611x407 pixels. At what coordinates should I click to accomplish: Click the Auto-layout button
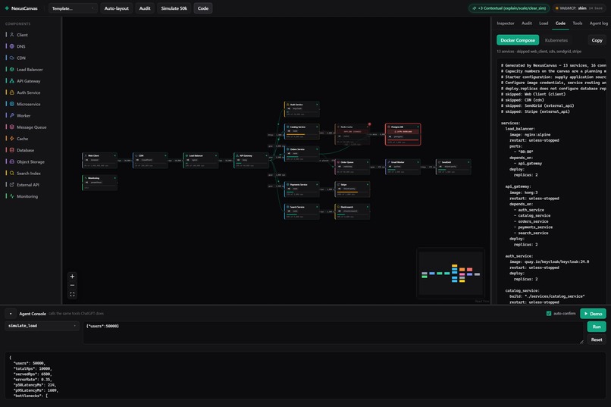pos(117,8)
